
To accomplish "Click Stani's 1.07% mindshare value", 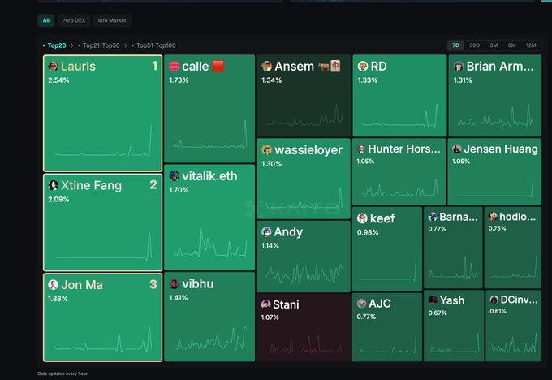I will point(270,317).
